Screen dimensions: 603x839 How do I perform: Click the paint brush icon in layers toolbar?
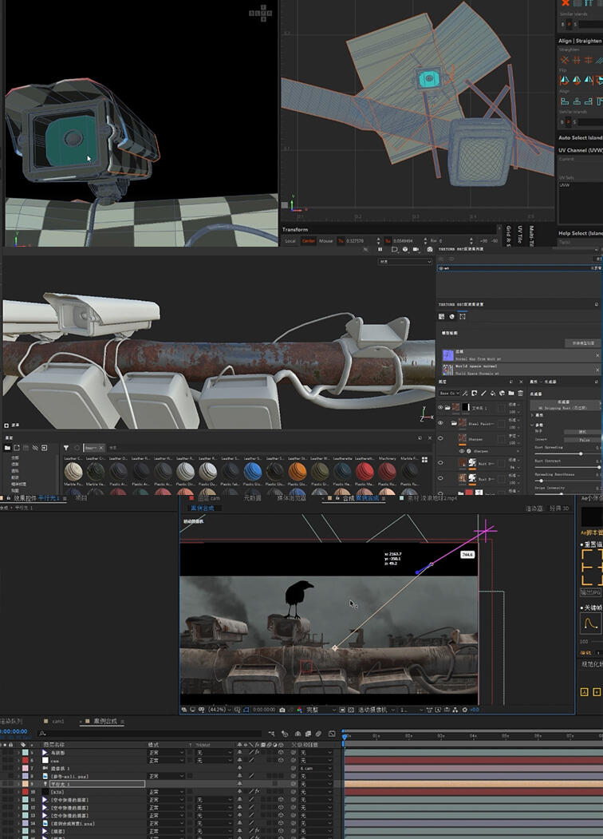(x=483, y=393)
